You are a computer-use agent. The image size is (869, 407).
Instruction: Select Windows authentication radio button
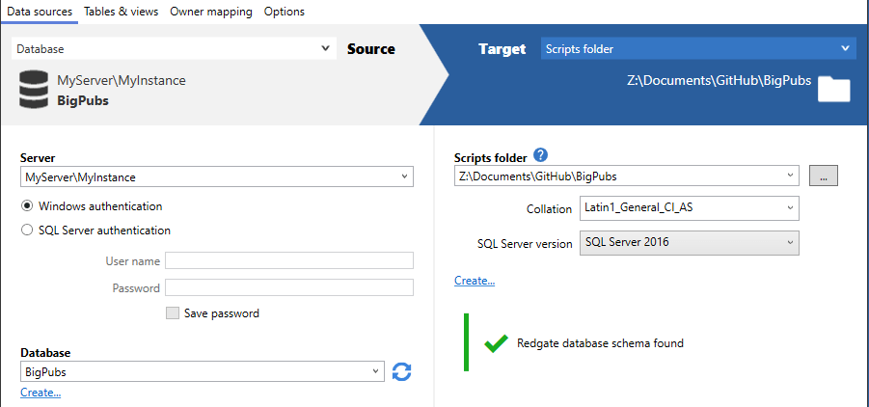tap(27, 206)
